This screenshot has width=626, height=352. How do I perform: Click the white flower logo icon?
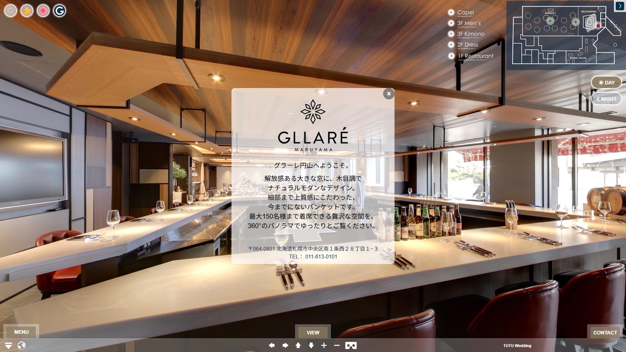[x=10, y=11]
